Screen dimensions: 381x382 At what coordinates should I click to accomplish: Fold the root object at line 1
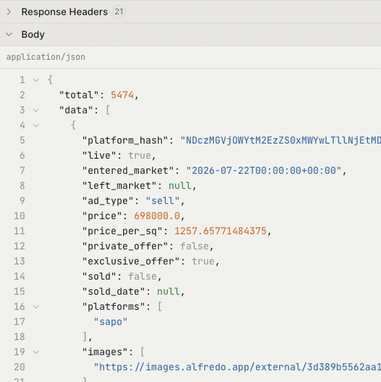[36, 80]
